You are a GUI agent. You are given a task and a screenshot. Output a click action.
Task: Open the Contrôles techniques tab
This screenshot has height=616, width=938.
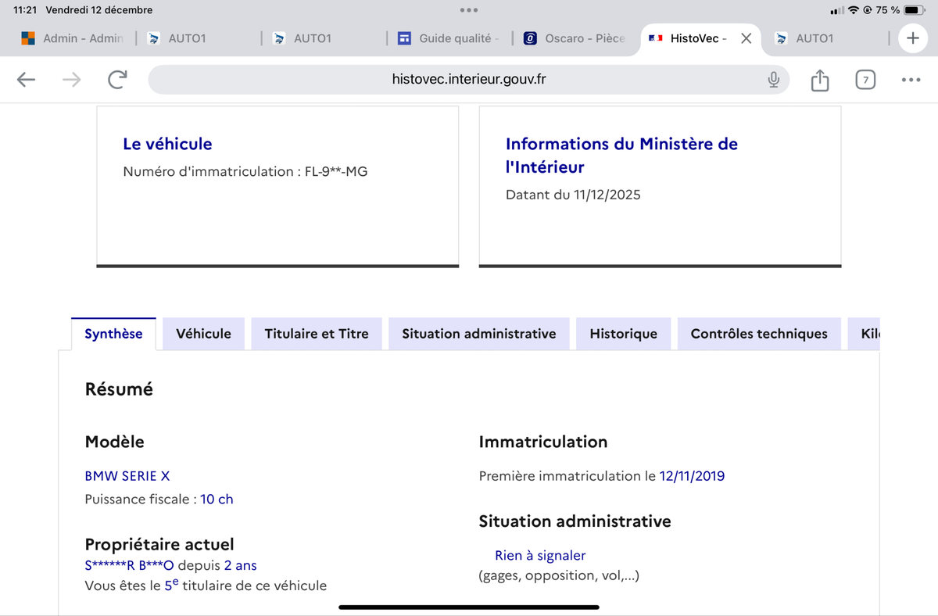(x=758, y=334)
